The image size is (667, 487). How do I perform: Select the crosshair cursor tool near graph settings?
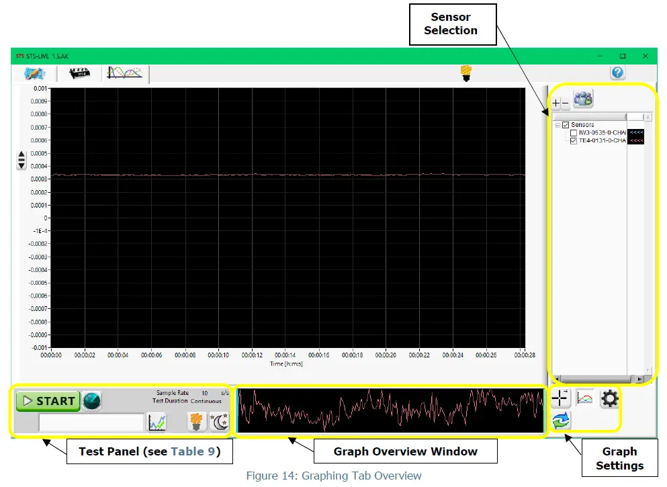[x=560, y=398]
